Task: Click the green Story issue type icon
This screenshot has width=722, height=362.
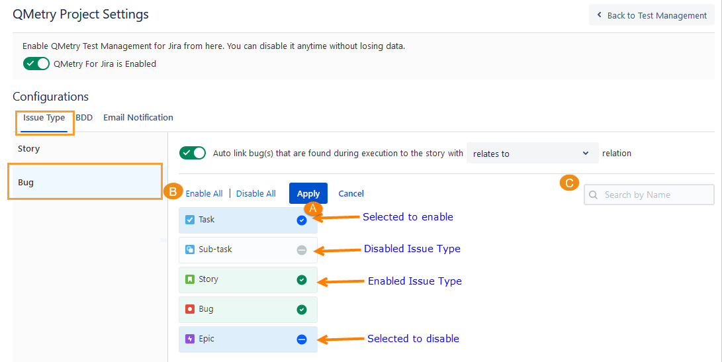Action: [190, 279]
